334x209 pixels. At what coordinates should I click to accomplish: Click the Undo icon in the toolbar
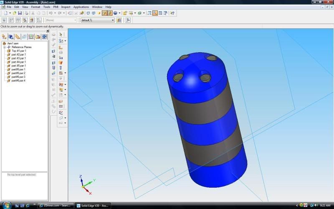pyautogui.click(x=50, y=13)
